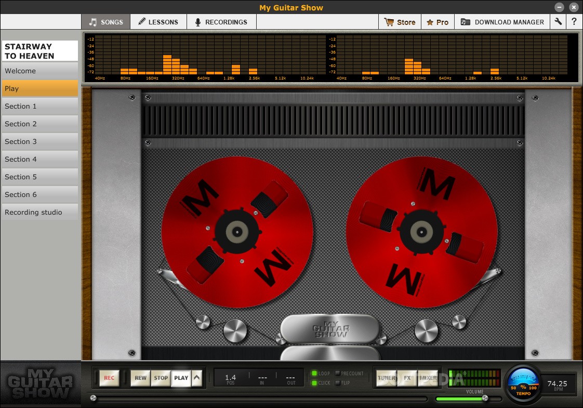The image size is (583, 408).
Task: Click the volume slider handle
Action: (x=485, y=398)
